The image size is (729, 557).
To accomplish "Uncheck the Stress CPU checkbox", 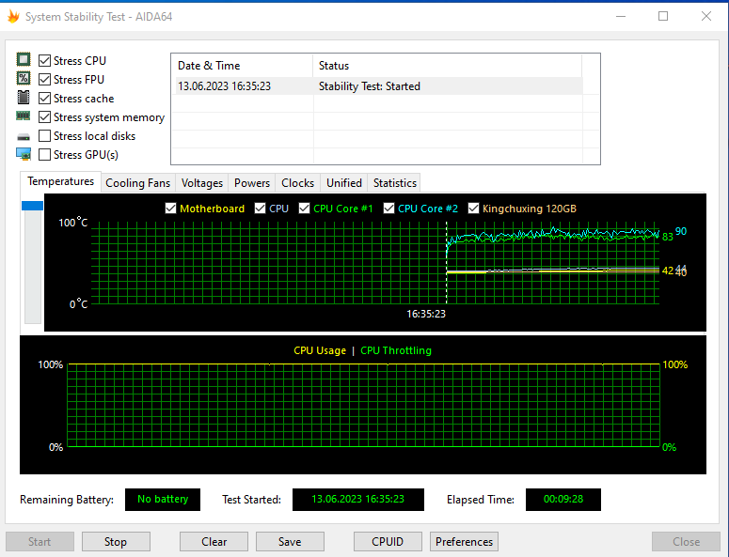I will (x=44, y=60).
